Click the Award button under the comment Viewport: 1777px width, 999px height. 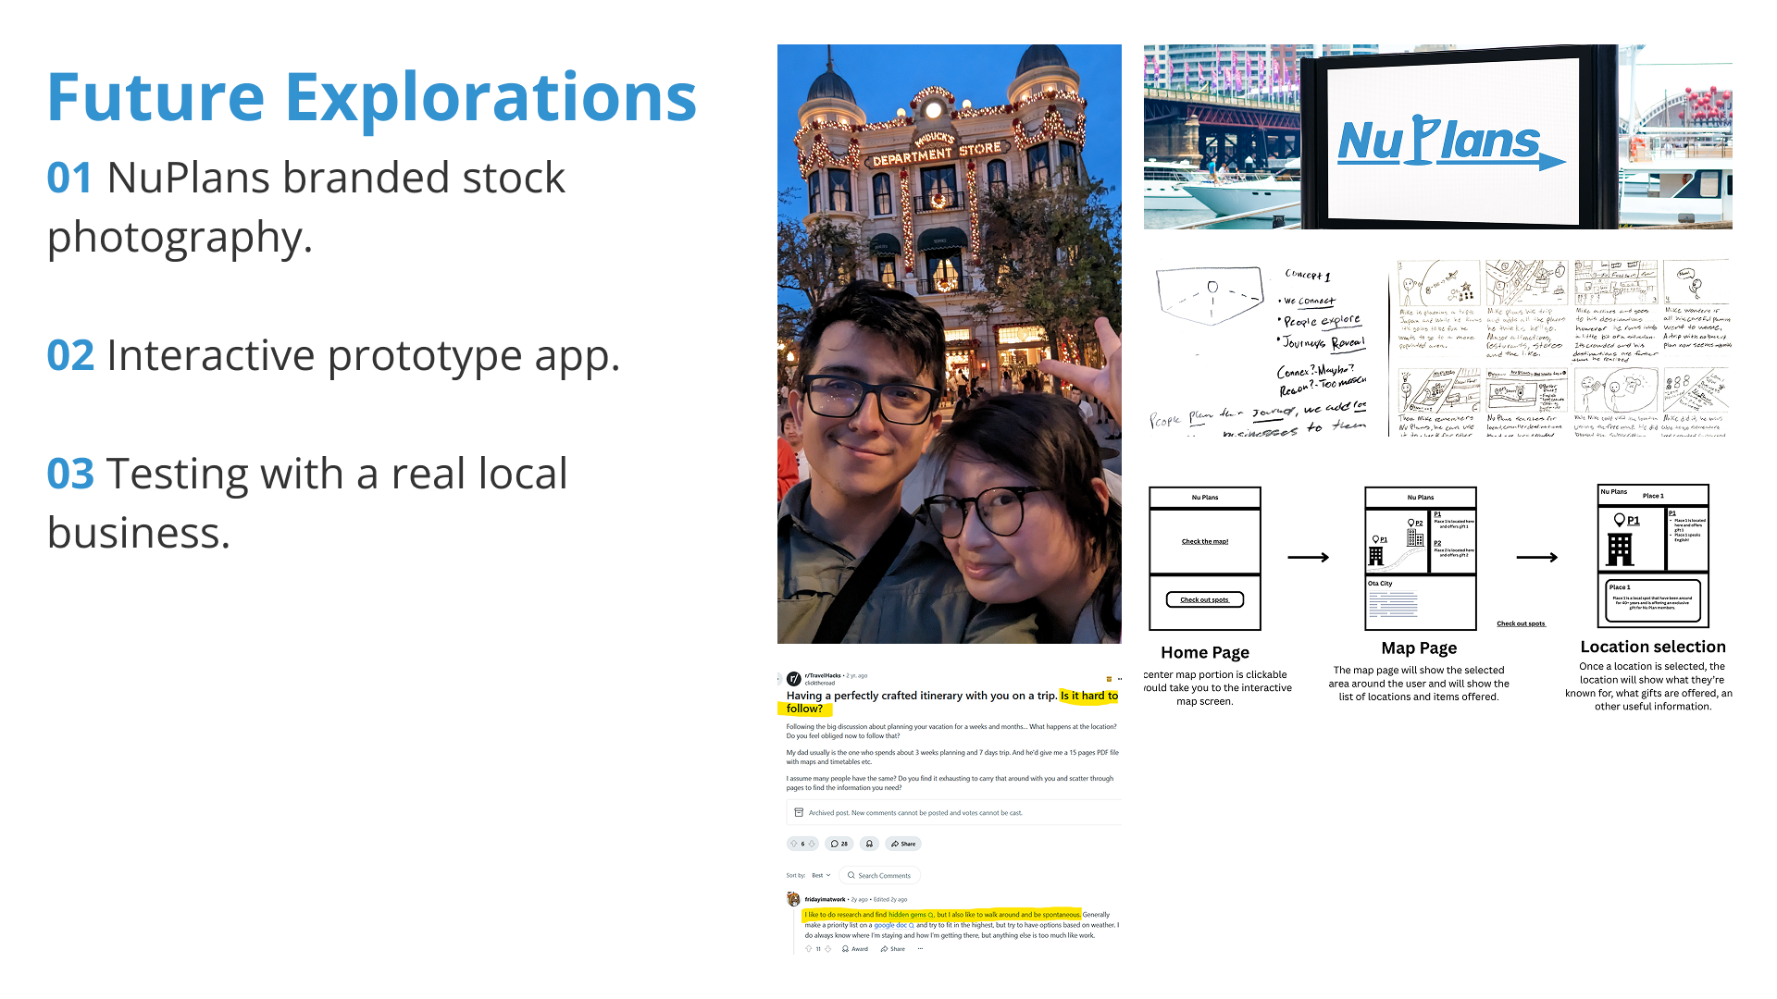pyautogui.click(x=855, y=949)
